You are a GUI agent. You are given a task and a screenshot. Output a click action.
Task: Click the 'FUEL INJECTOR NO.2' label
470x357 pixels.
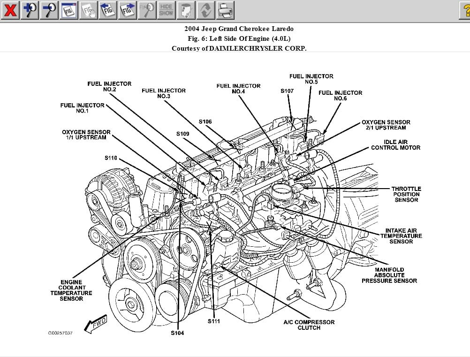pos(109,86)
